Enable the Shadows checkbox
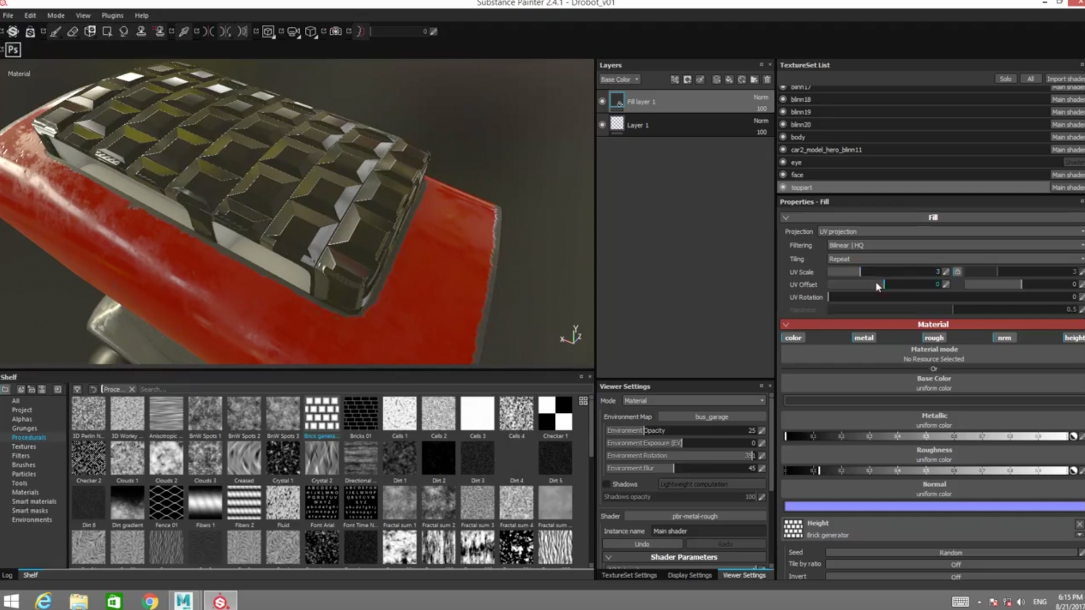This screenshot has width=1085, height=610. (x=607, y=484)
